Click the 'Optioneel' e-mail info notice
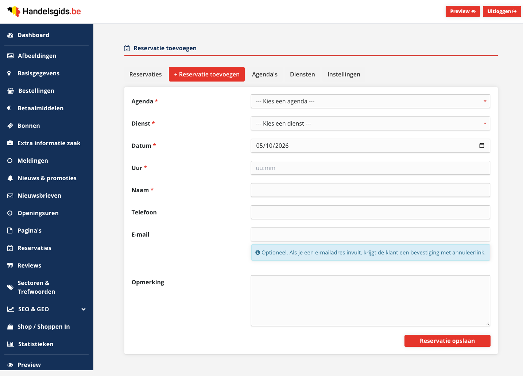 point(371,253)
